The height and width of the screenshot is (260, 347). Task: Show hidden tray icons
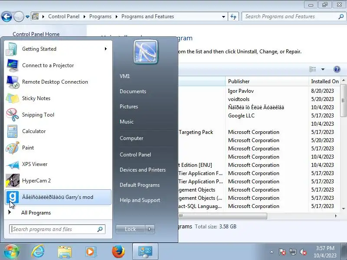click(272, 252)
